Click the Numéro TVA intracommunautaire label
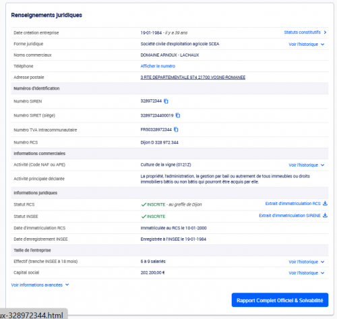 pyautogui.click(x=45, y=130)
